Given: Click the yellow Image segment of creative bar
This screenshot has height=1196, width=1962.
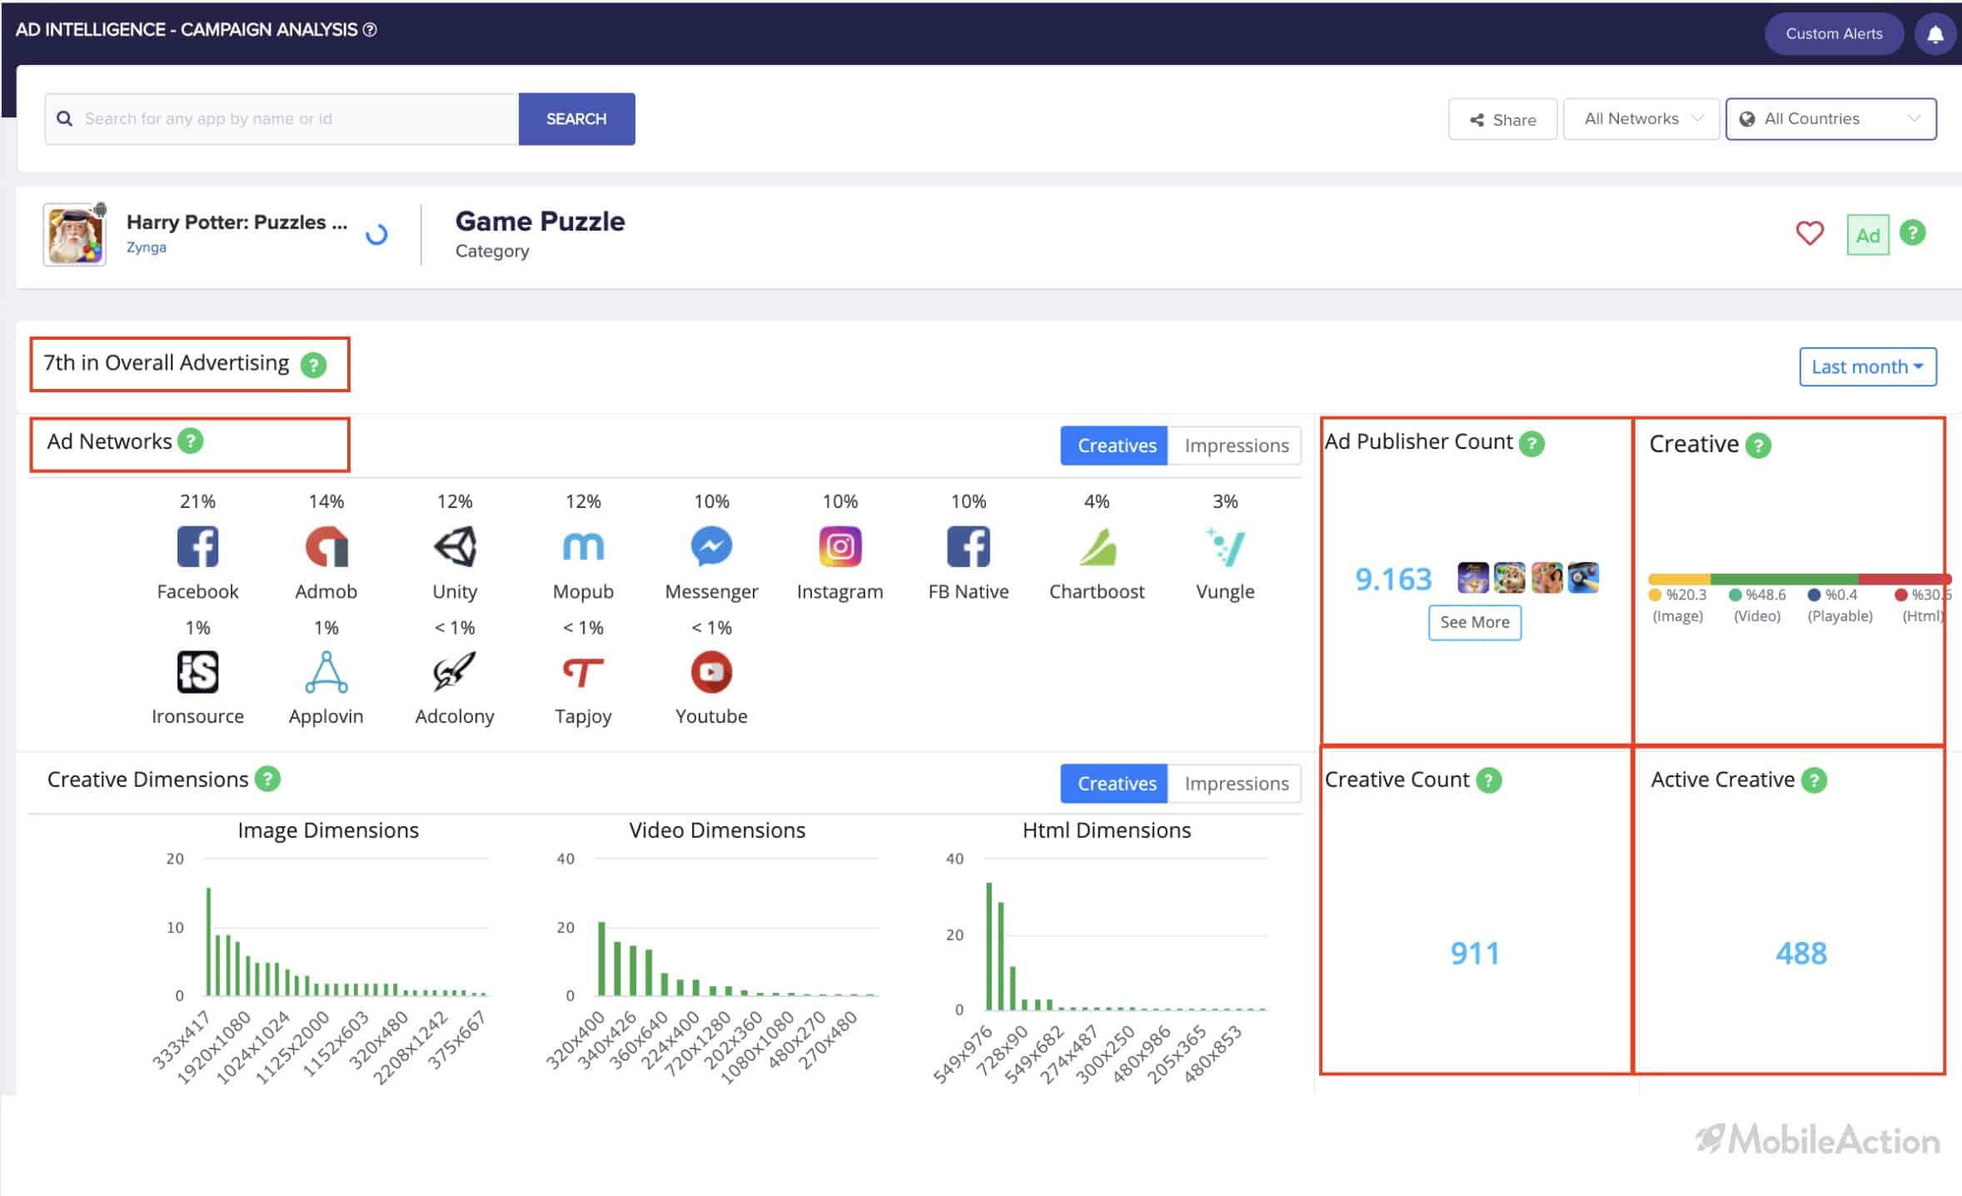Looking at the screenshot, I should (x=1679, y=579).
